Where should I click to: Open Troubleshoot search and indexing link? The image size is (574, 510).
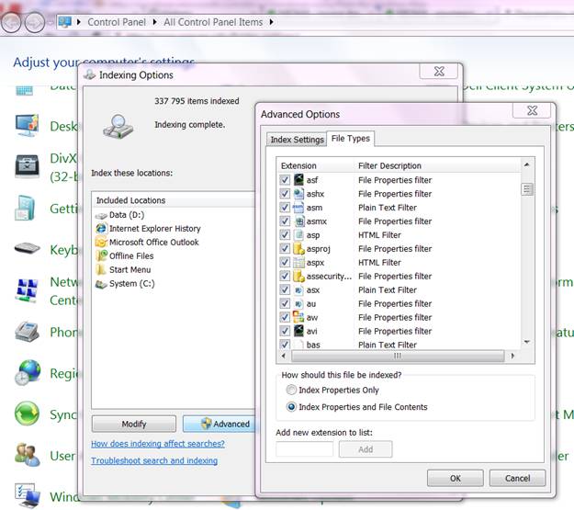click(154, 460)
